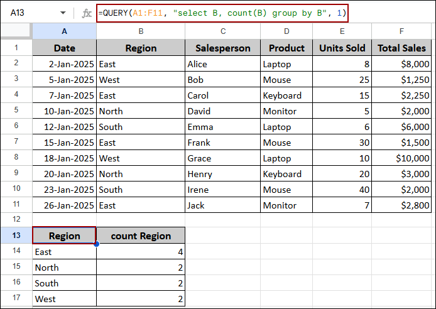Screen dimensions: 436x309
Task: Select the units sold cell with 40
Action: pos(342,190)
